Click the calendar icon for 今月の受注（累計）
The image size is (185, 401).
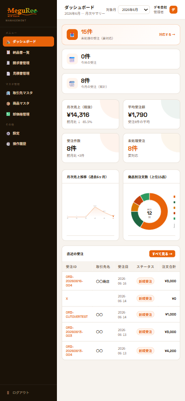72,83
